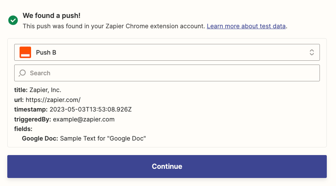This screenshot has height=186, width=336.
Task: Focus the Search input field
Action: (x=173, y=73)
